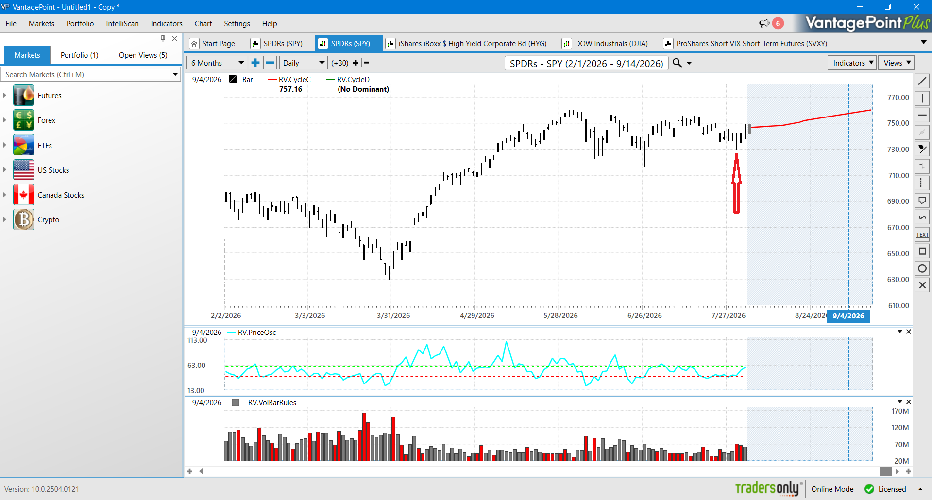Switch to the Portfolio (1) tab
Screen dimensions: 932x500
pos(79,55)
